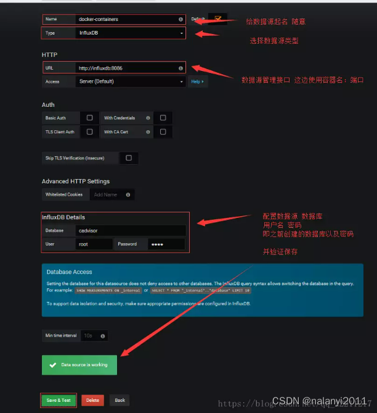This screenshot has width=377, height=413.
Task: Click the info icon in the Name field
Action: 180,19
